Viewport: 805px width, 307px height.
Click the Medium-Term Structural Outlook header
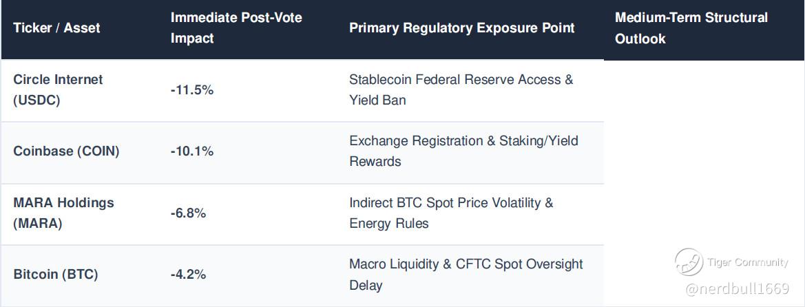691,28
